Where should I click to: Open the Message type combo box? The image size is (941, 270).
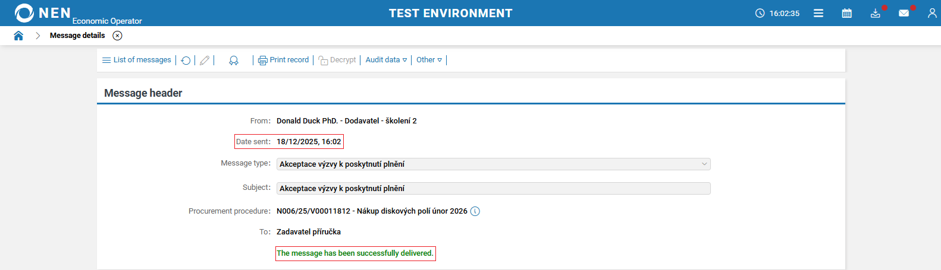493,164
